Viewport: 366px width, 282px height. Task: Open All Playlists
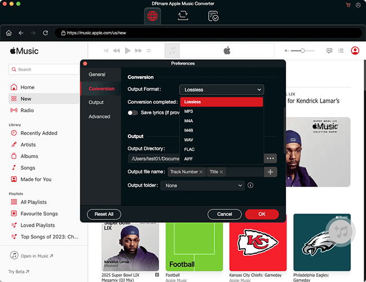coord(44,202)
